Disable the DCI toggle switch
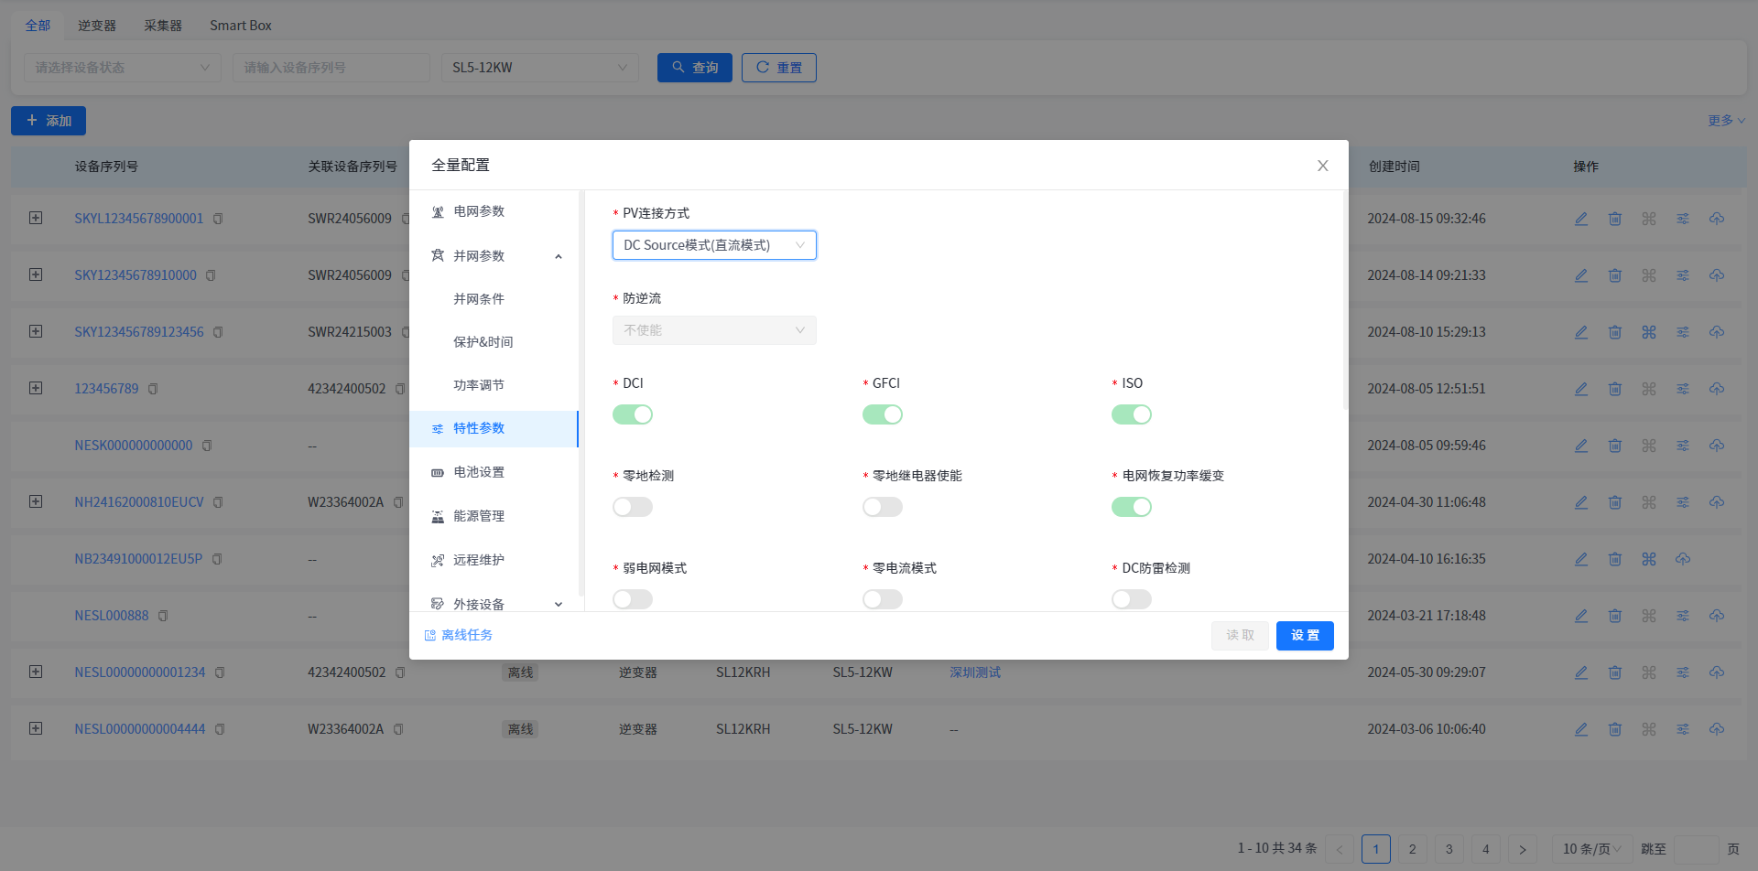The image size is (1758, 871). point(633,414)
